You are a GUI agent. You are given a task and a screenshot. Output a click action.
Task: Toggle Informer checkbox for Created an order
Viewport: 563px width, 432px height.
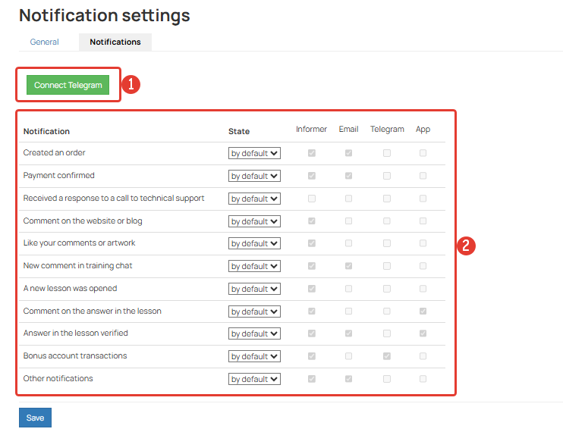click(312, 153)
